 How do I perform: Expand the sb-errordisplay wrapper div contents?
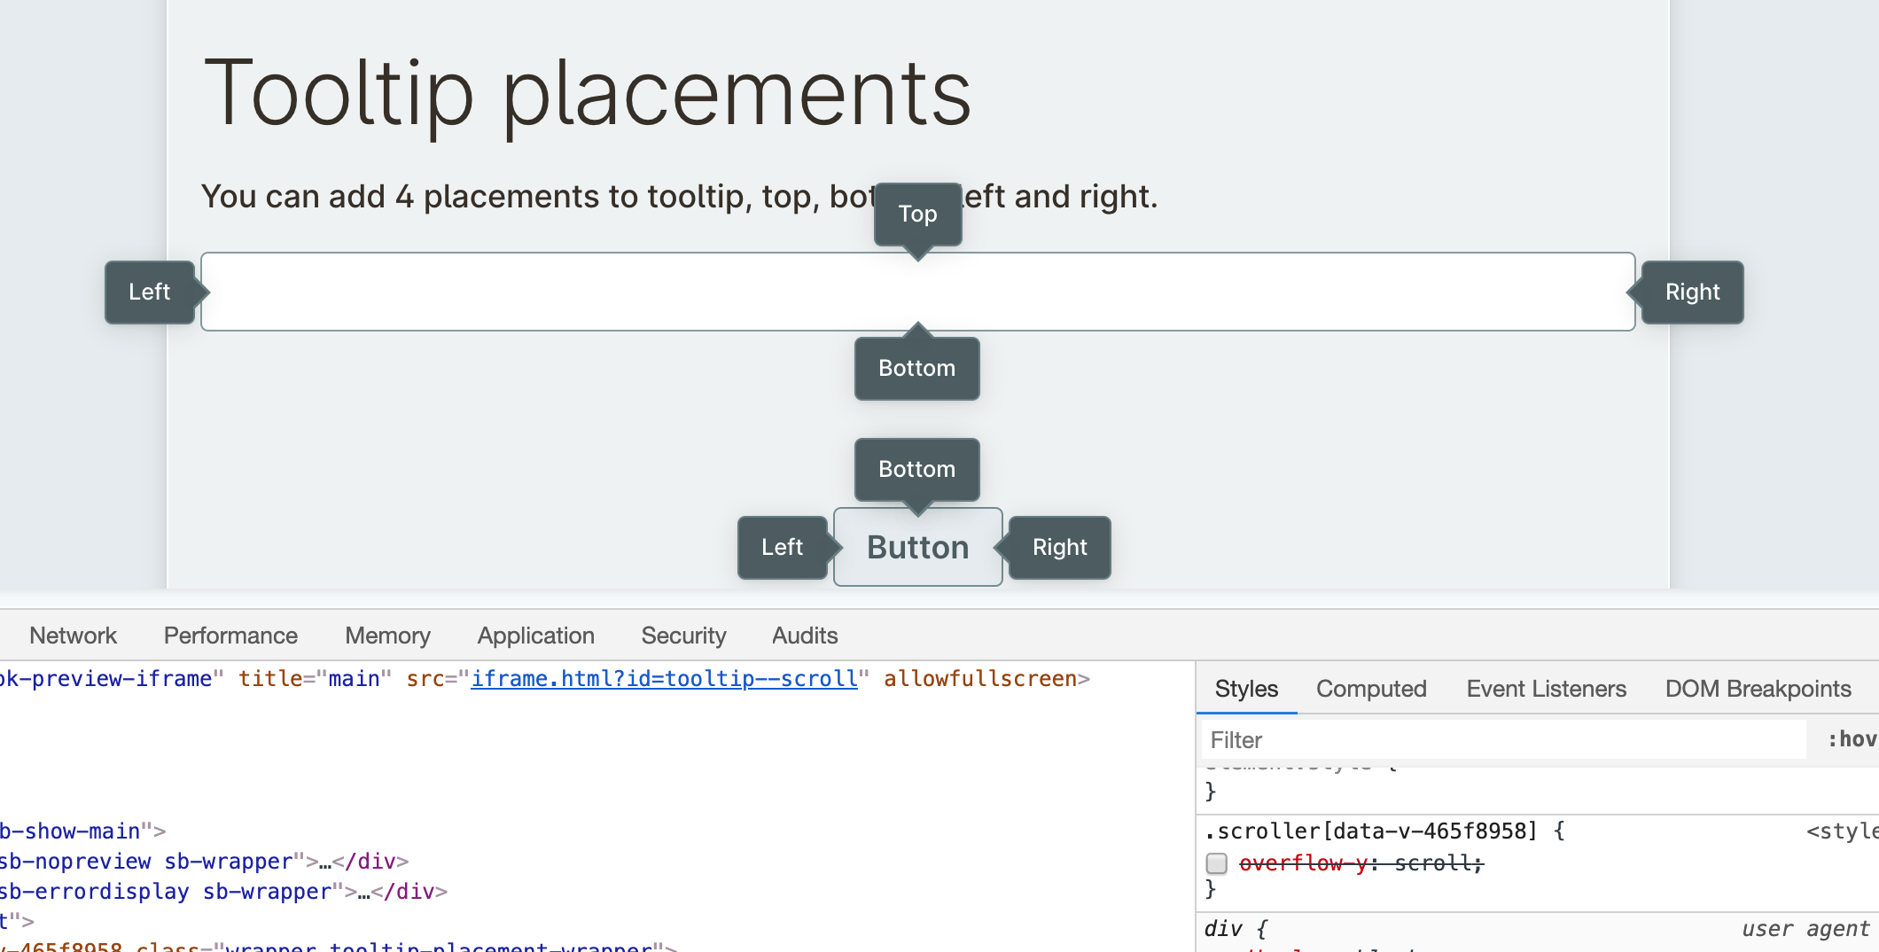click(363, 891)
